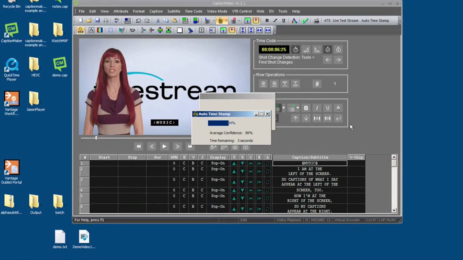The image size is (463, 260).
Task: Click the video scrub slider handle
Action: (96, 138)
